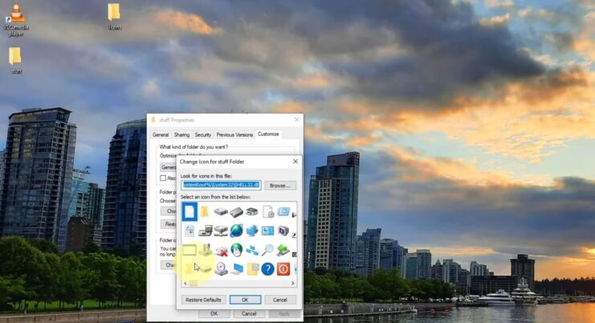Select the three connected blue computers icon
This screenshot has height=323, width=595.
point(251,250)
